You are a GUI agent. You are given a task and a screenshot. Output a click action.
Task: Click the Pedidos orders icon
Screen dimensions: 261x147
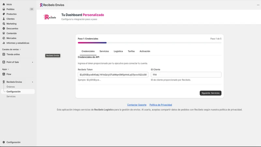pyautogui.click(x=4, y=9)
